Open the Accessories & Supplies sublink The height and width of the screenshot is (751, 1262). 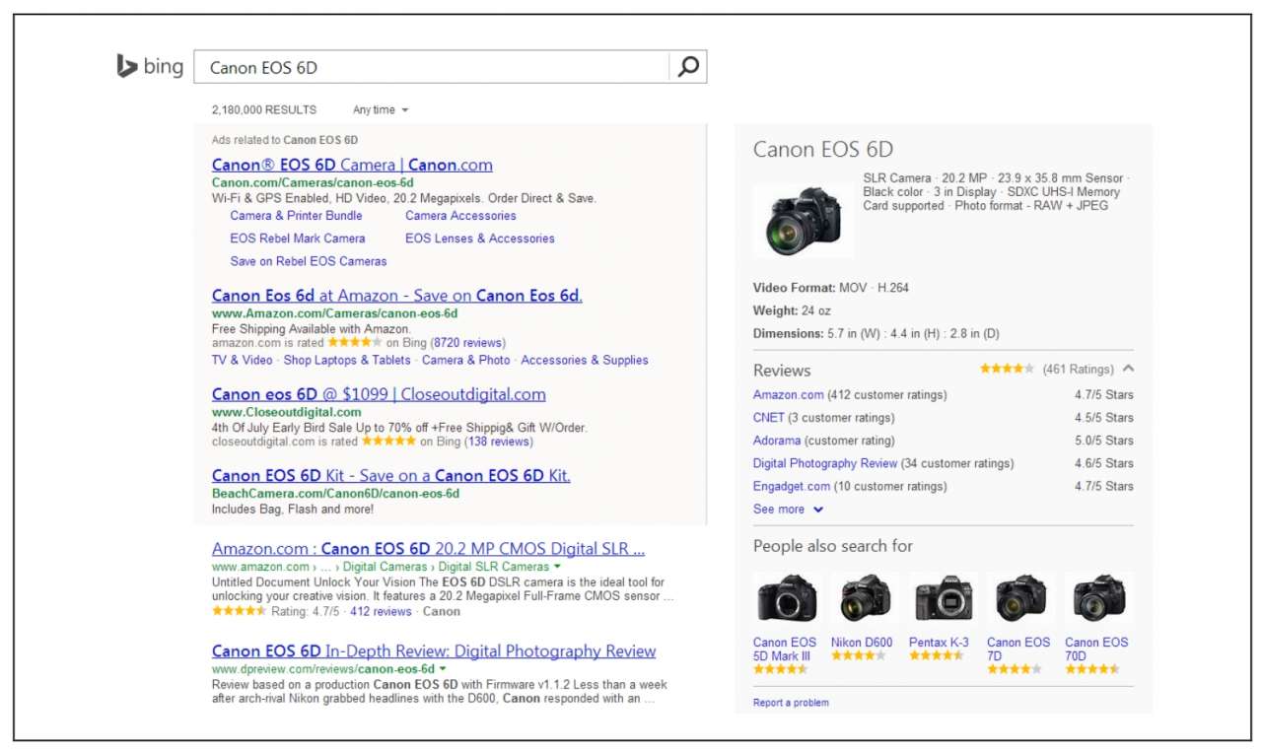[585, 361]
